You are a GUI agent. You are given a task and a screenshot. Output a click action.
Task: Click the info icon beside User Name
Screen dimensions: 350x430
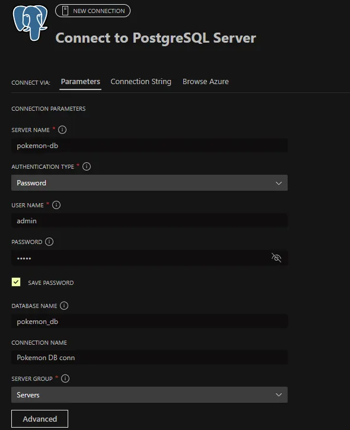[x=56, y=205]
